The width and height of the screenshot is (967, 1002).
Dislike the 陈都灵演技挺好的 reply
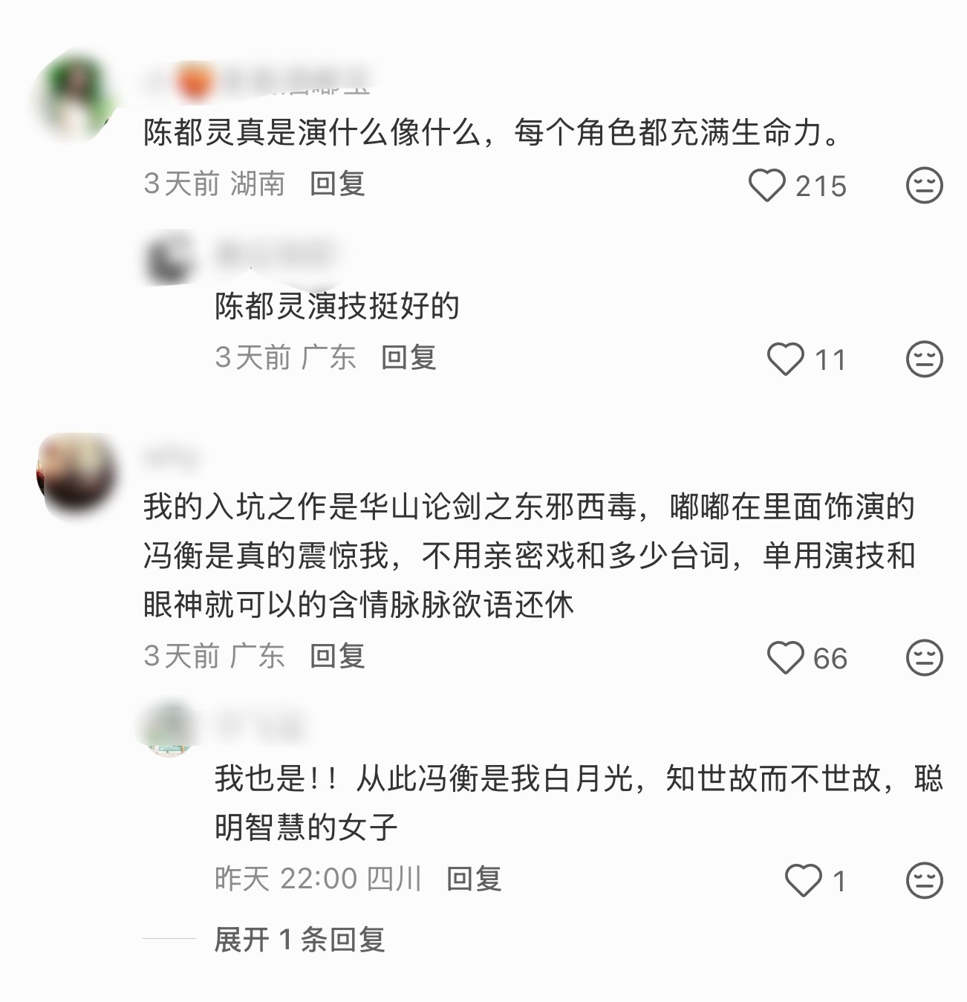coord(925,360)
